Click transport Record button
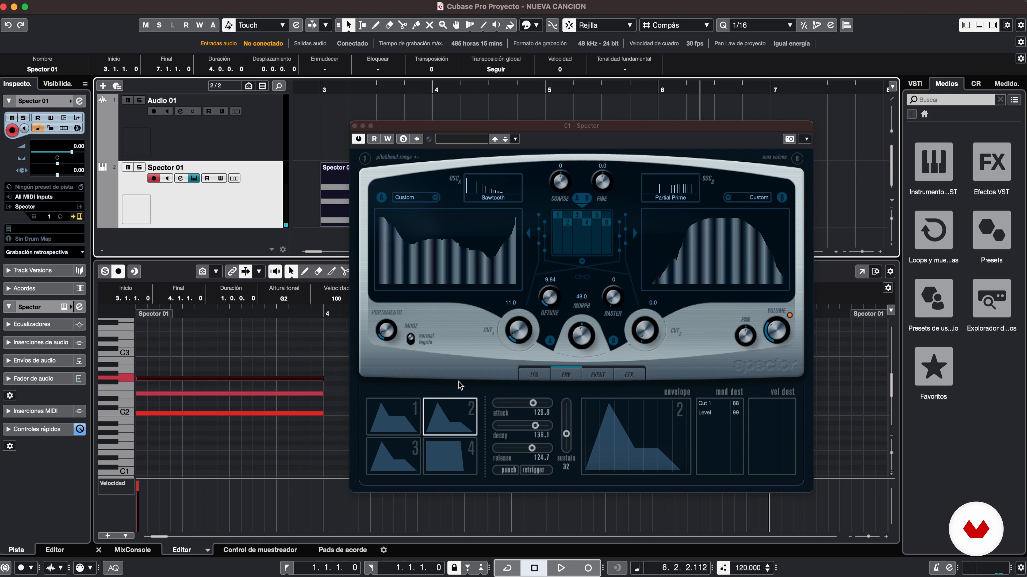The width and height of the screenshot is (1027, 577). click(x=588, y=568)
